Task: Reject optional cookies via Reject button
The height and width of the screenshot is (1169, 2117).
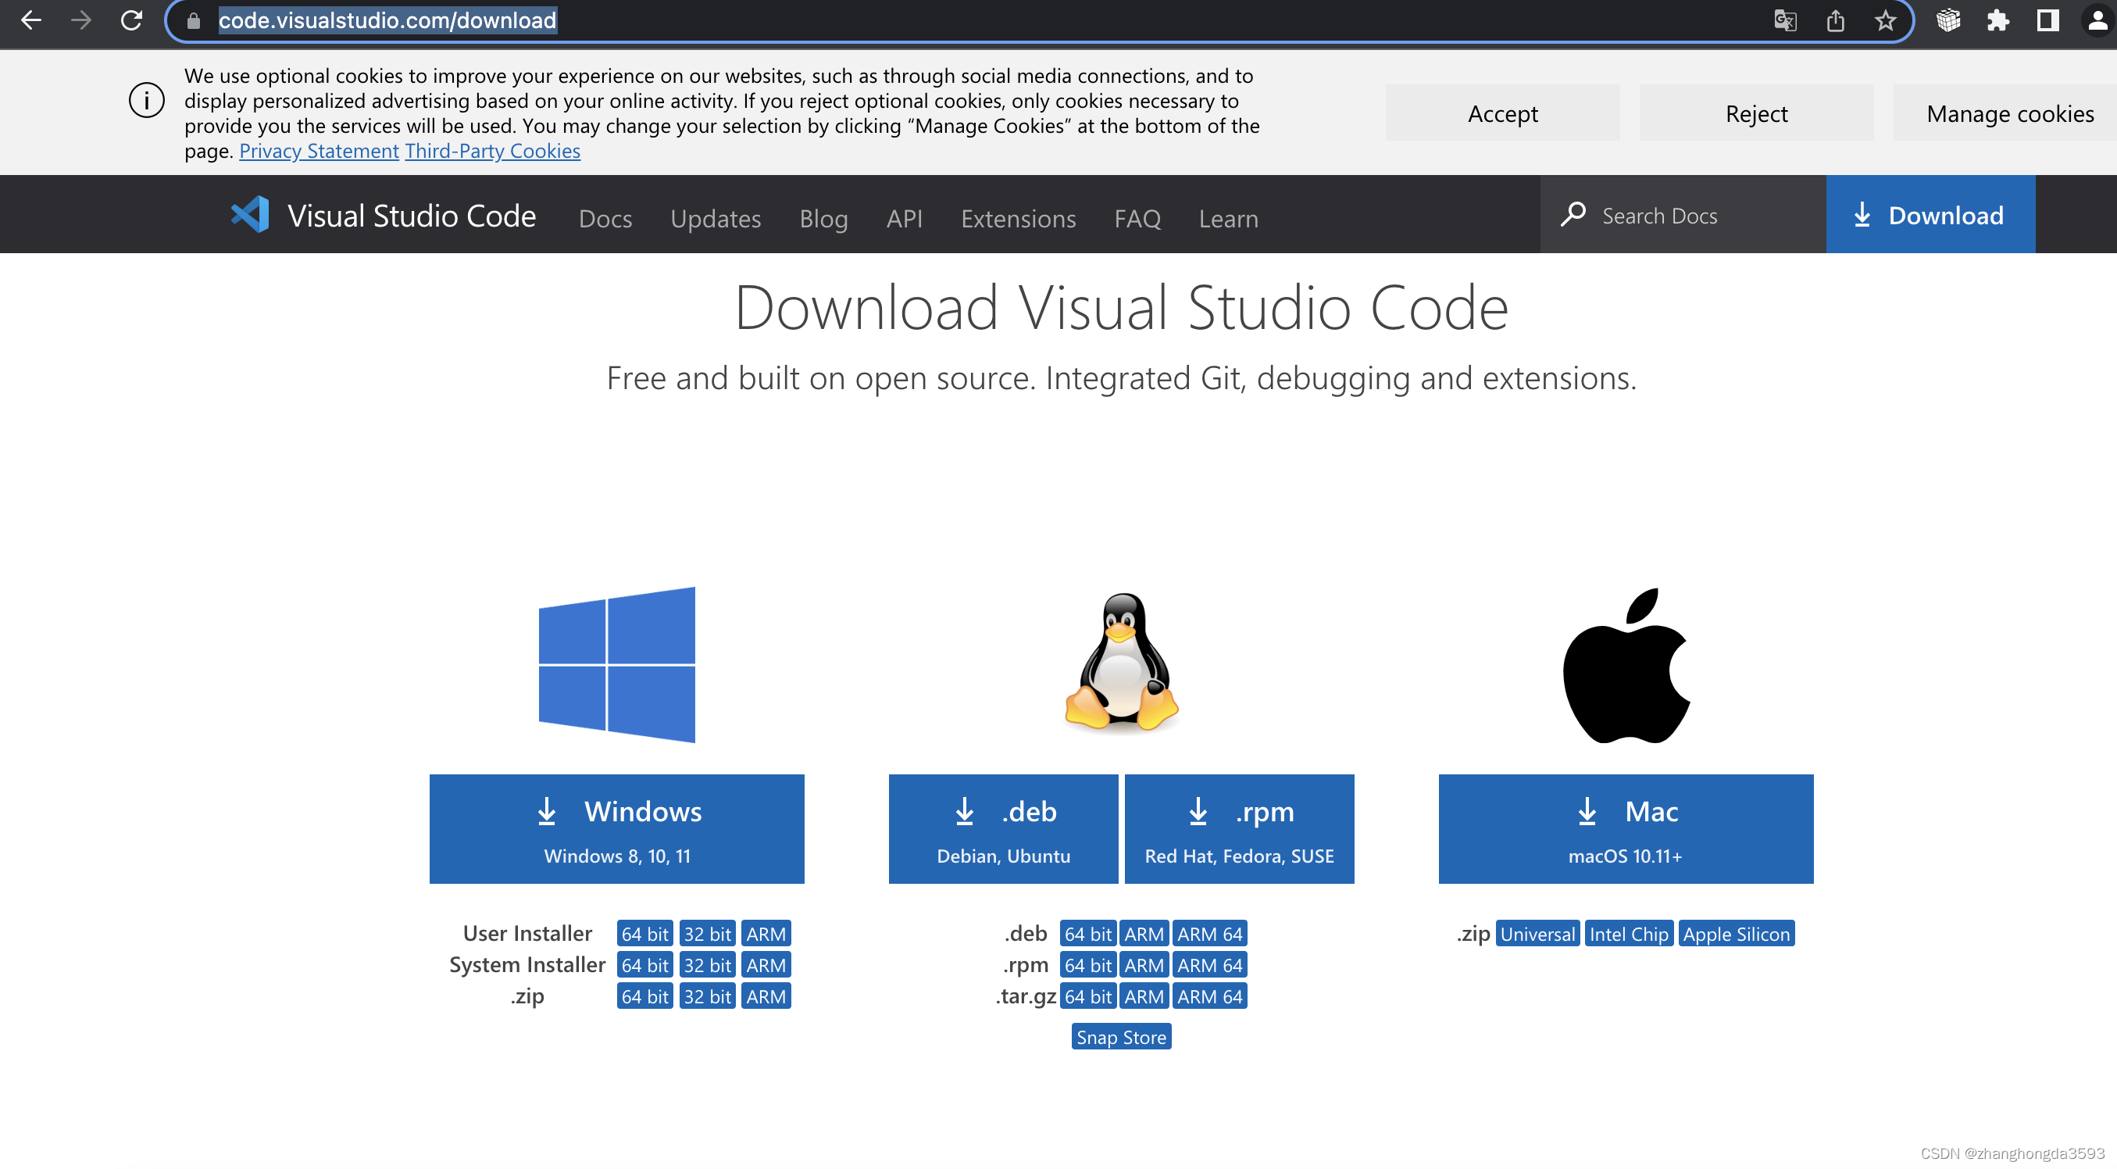Action: [x=1756, y=114]
